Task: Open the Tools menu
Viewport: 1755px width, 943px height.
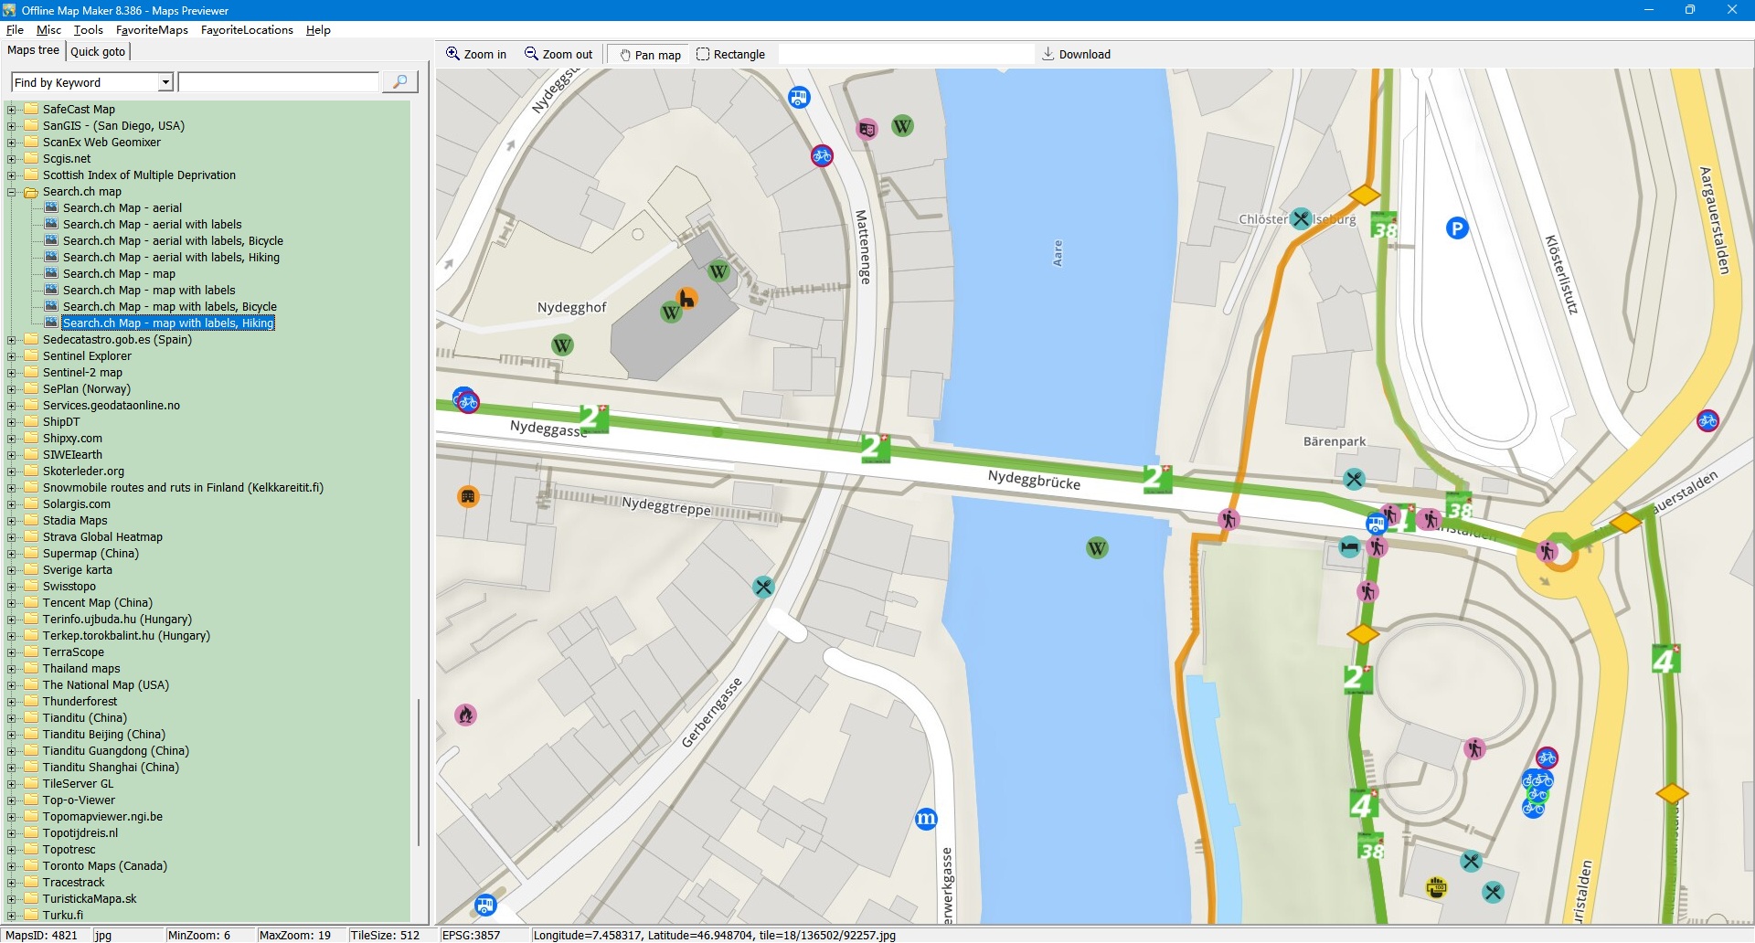Action: coord(89,30)
